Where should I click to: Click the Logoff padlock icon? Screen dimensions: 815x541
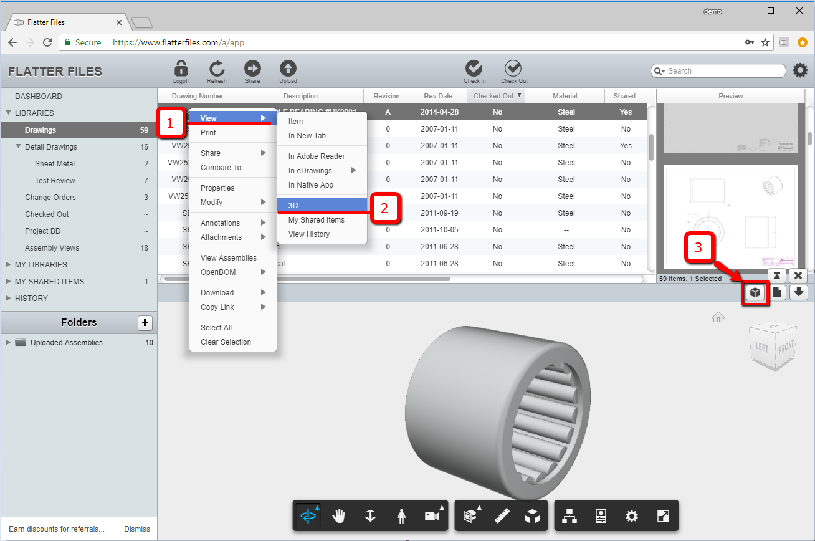181,69
